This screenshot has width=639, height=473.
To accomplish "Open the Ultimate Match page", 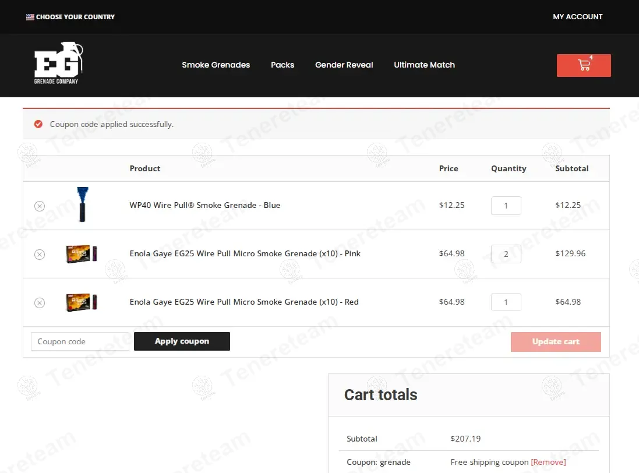I will tap(424, 65).
